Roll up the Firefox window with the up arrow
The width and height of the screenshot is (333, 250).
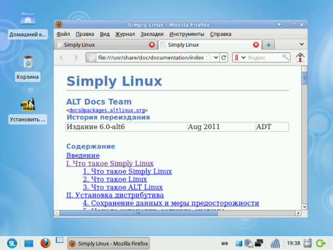click(279, 24)
